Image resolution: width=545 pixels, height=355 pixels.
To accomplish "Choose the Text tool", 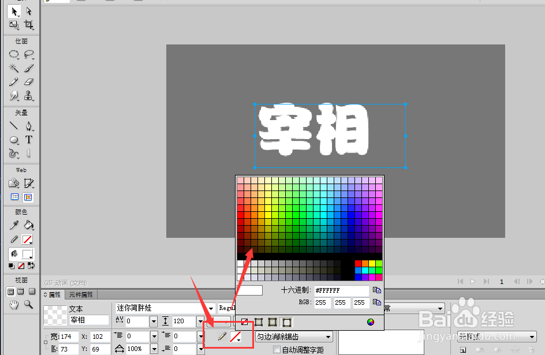I will tap(29, 140).
